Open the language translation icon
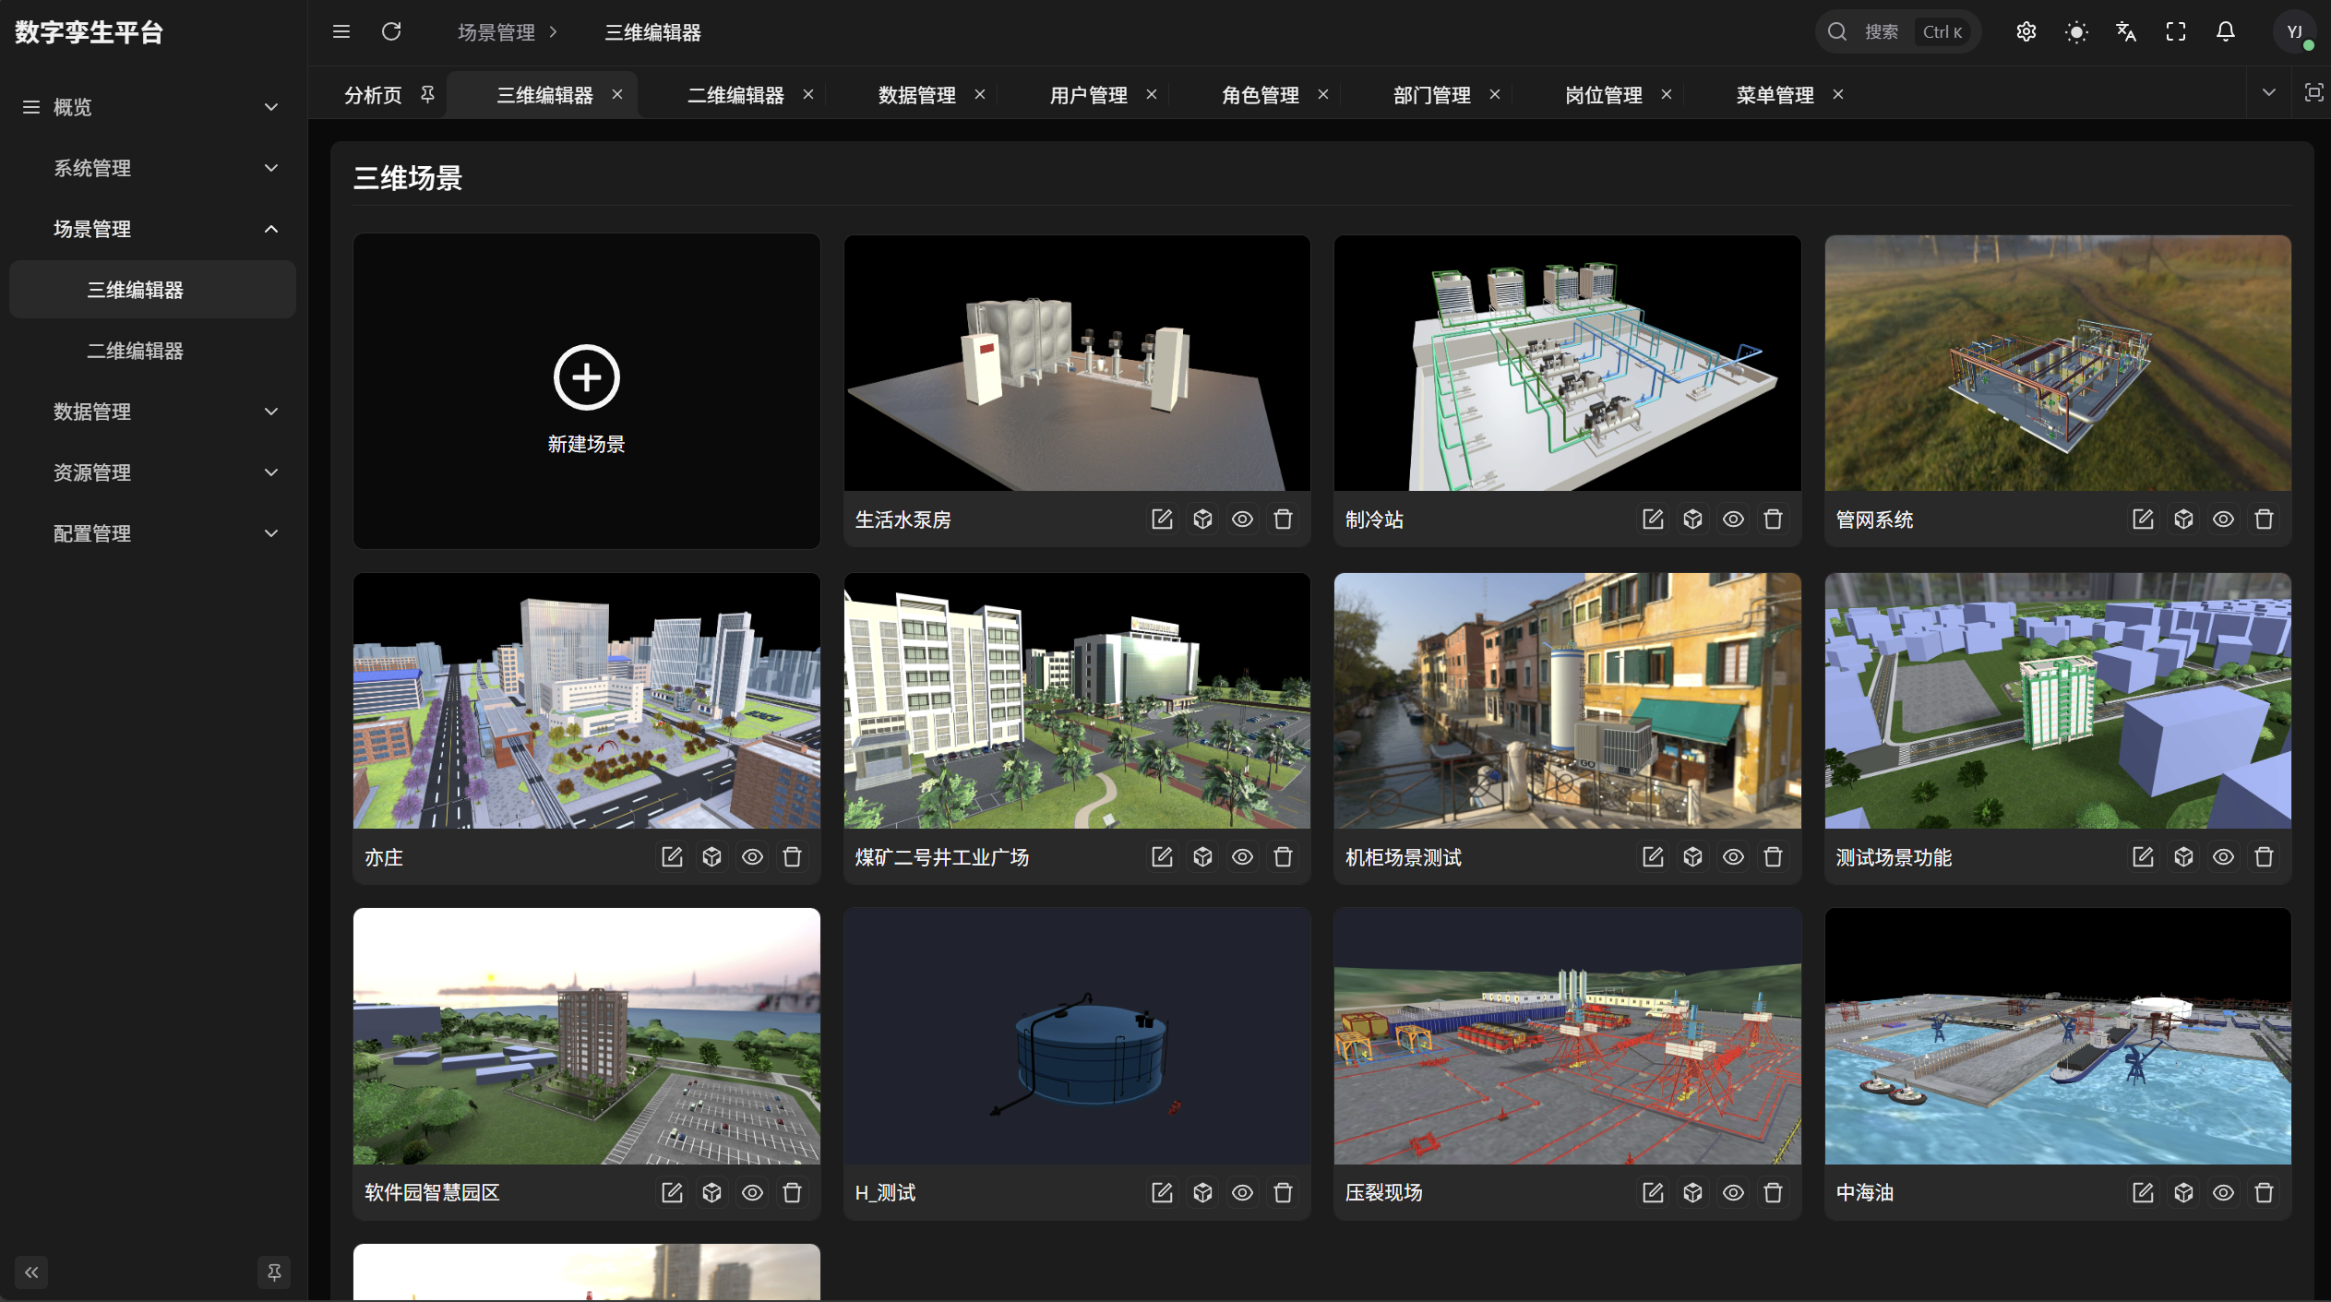The image size is (2331, 1302). click(x=2126, y=32)
